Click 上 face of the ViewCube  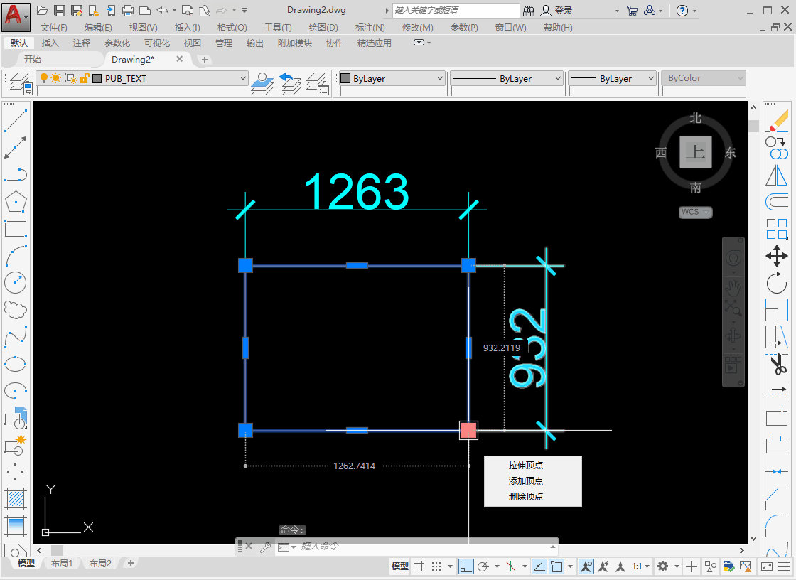pyautogui.click(x=696, y=152)
